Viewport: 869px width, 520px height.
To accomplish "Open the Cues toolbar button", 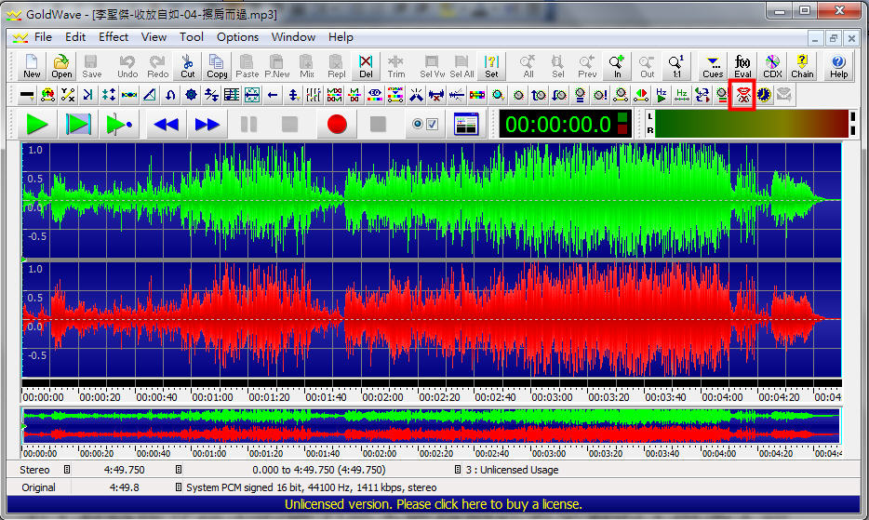I will point(713,66).
